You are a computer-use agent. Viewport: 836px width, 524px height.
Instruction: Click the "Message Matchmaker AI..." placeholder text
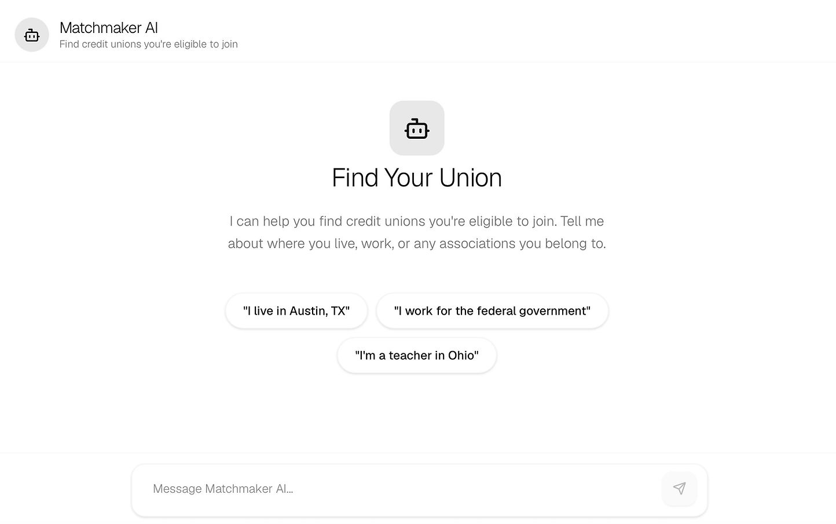[x=223, y=489]
